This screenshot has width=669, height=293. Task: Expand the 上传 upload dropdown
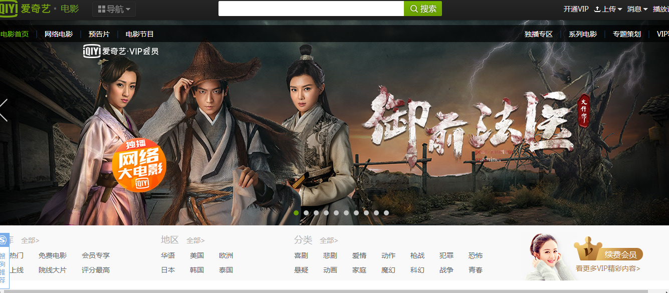608,9
